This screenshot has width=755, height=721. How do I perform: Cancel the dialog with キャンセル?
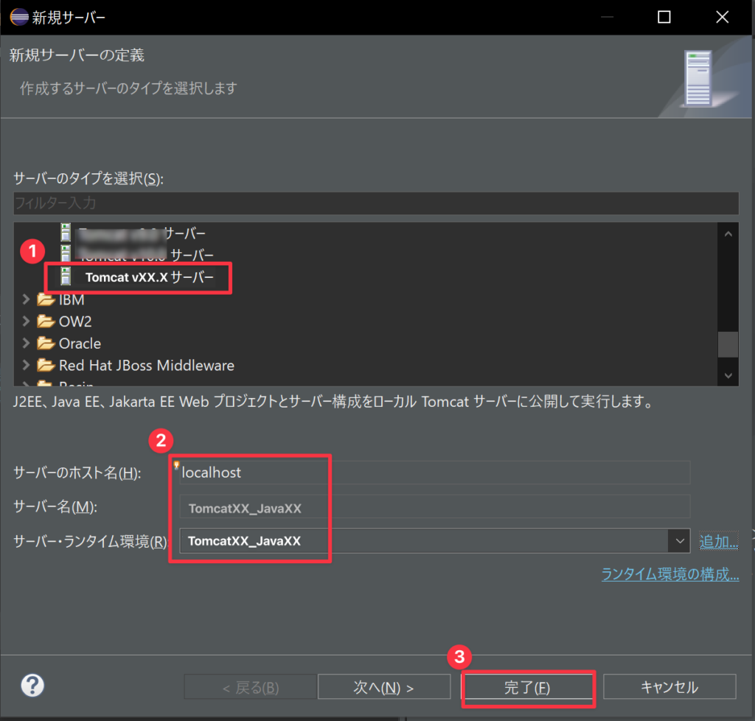click(x=669, y=687)
